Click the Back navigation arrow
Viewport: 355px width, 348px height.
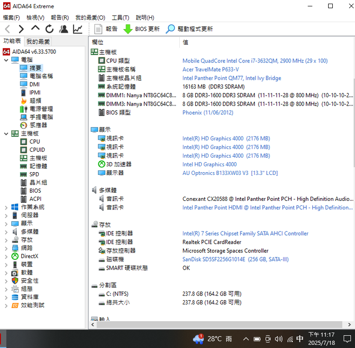point(7,29)
